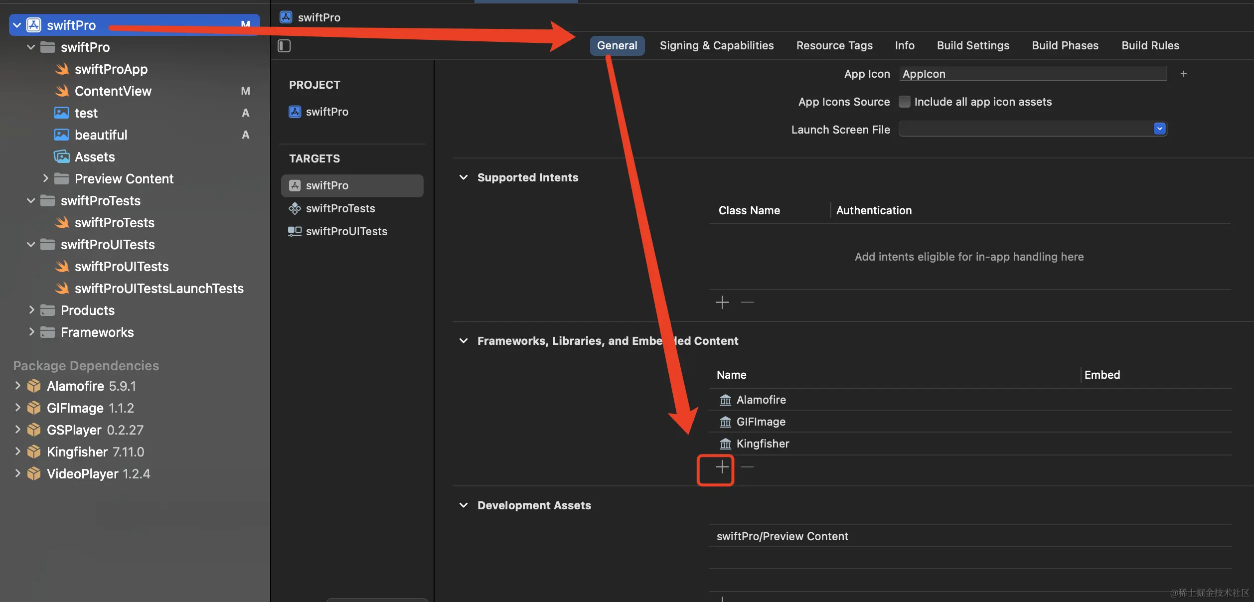
Task: Expand Preview Content folder
Action: tap(45, 178)
